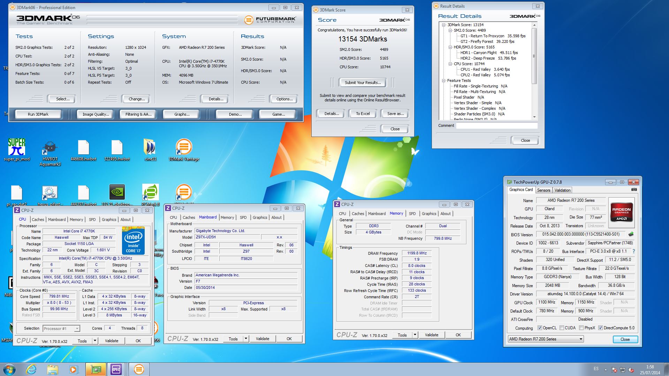669x376 pixels.
Task: Collapse the SM2.0 Score tree node
Action: pos(450,30)
